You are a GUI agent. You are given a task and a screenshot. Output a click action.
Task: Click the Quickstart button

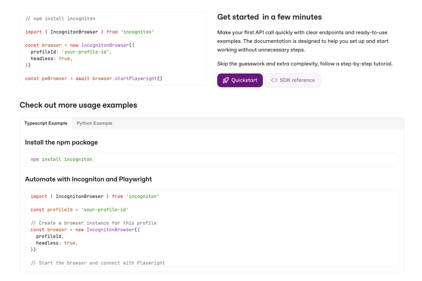(240, 80)
